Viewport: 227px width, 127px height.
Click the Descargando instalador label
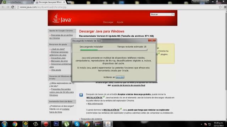[92, 47]
